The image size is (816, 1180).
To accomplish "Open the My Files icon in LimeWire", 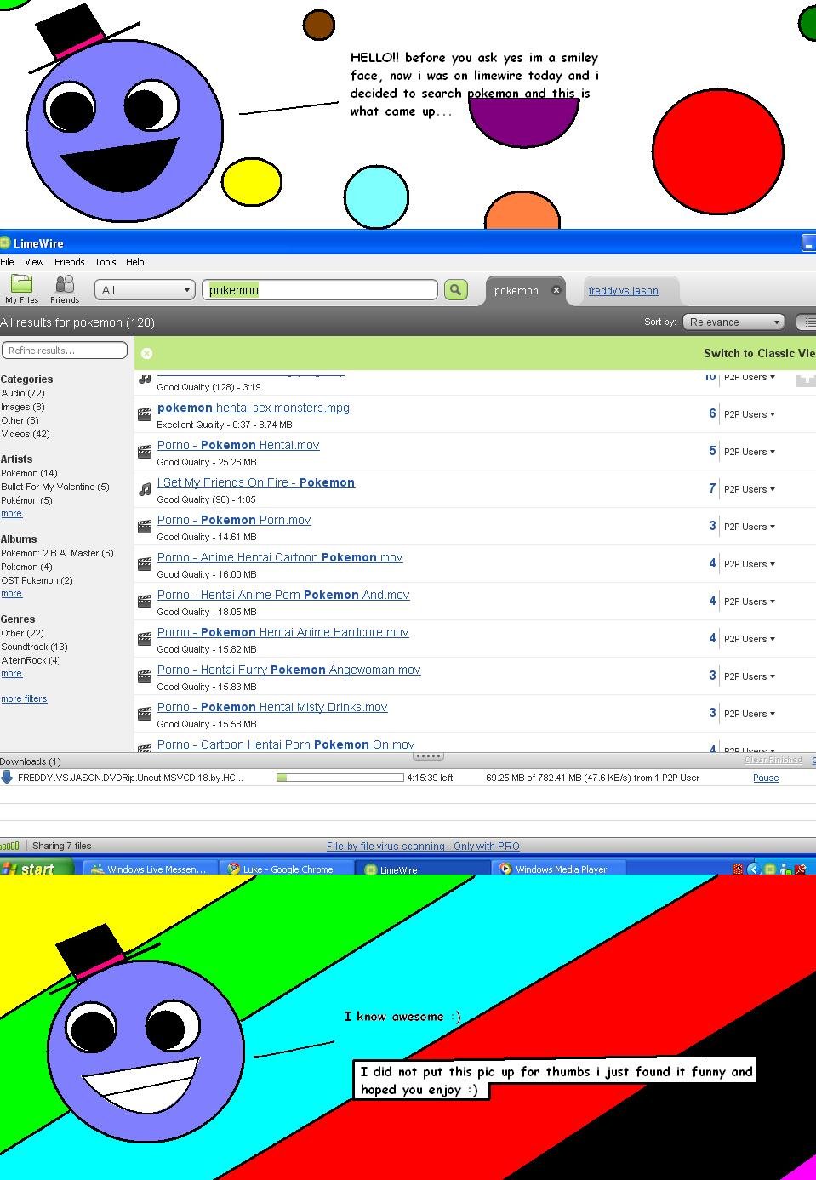I will (22, 288).
